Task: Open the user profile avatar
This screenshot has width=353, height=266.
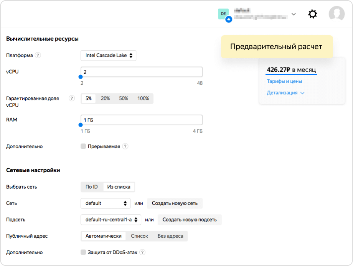Action: pyautogui.click(x=337, y=14)
